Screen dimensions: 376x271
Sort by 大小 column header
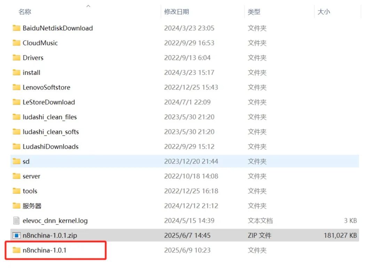point(324,12)
